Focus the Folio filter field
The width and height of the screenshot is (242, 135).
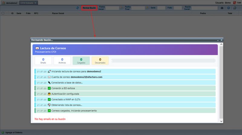(178, 8)
